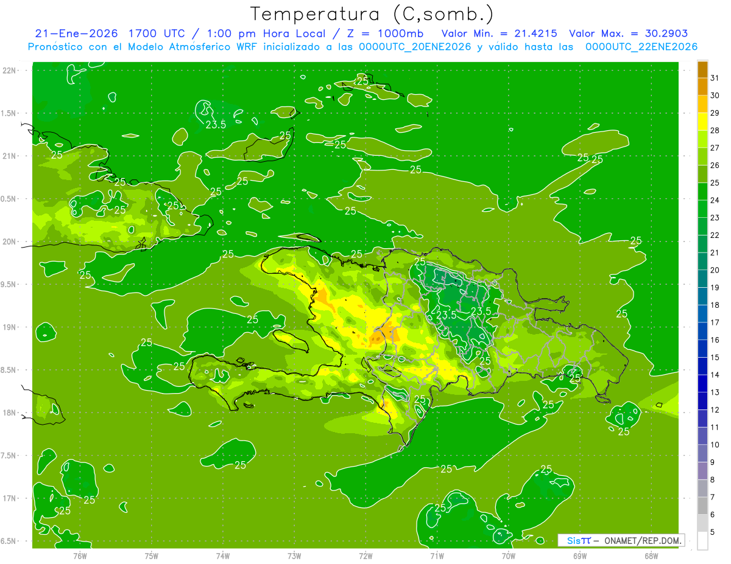
Task: Click the colorbar legend value "18"
Action: (x=715, y=305)
